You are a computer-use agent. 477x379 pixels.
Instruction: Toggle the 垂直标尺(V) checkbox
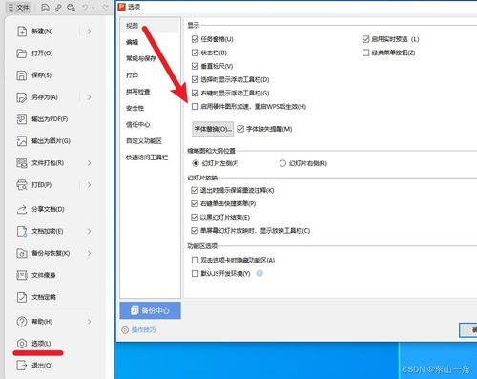click(x=195, y=66)
